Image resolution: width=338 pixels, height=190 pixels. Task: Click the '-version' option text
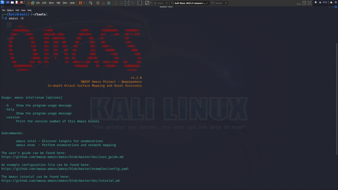pos(12,117)
